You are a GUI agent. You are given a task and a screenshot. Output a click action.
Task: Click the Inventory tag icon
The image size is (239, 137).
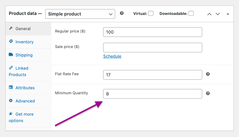pos(11,42)
